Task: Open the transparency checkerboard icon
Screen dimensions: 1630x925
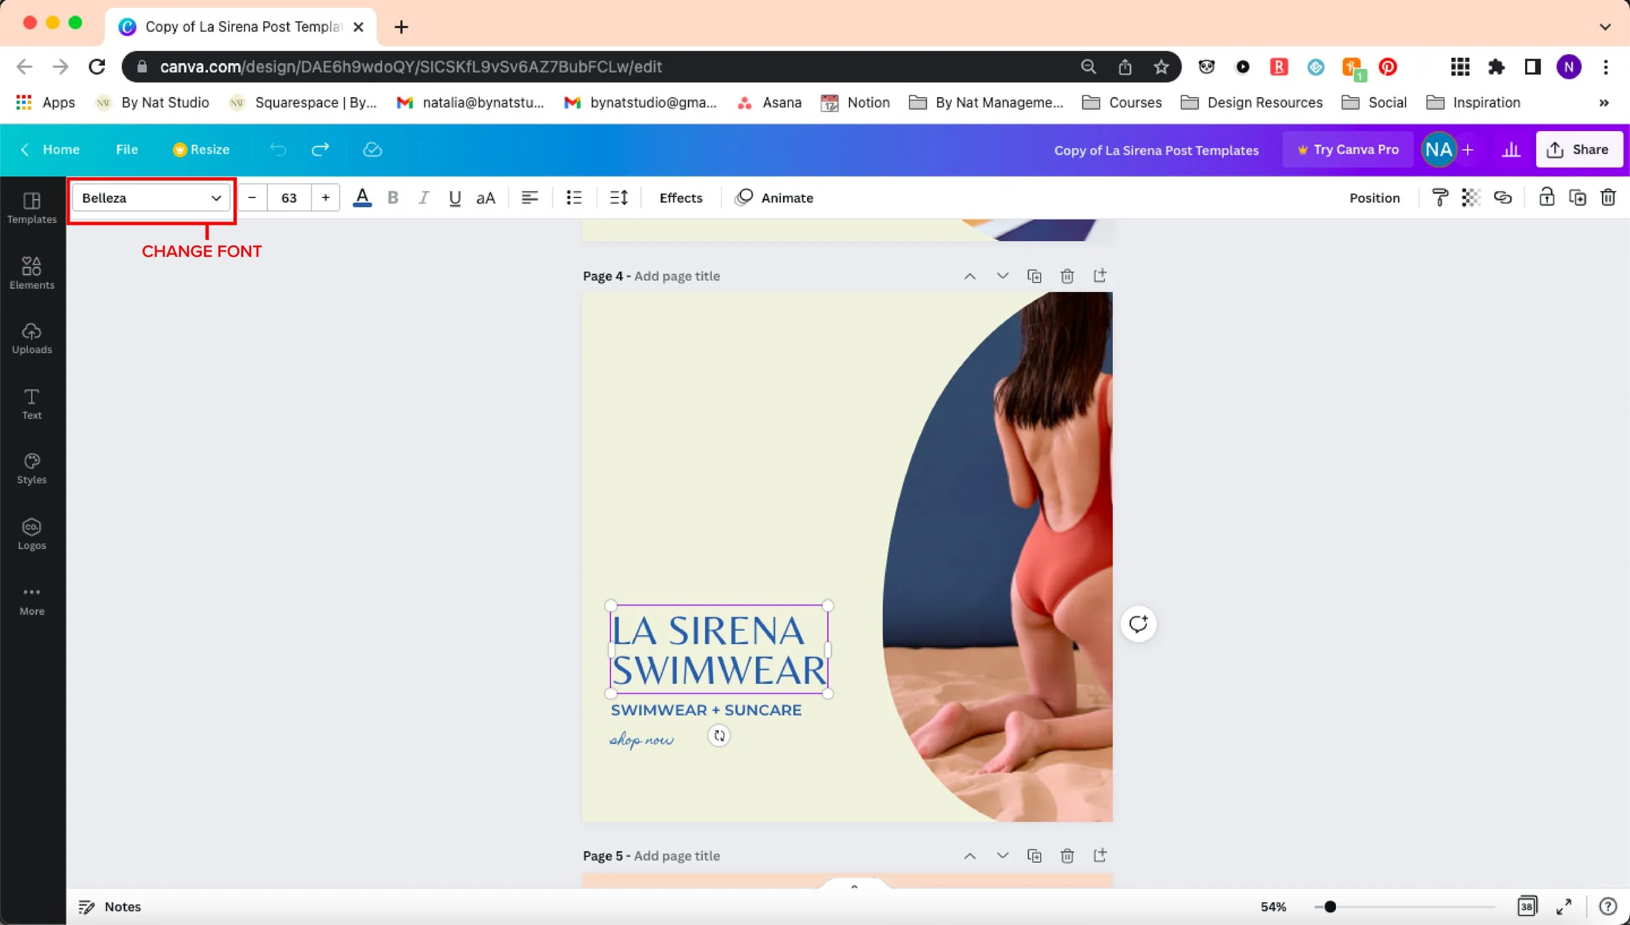Action: click(x=1471, y=198)
